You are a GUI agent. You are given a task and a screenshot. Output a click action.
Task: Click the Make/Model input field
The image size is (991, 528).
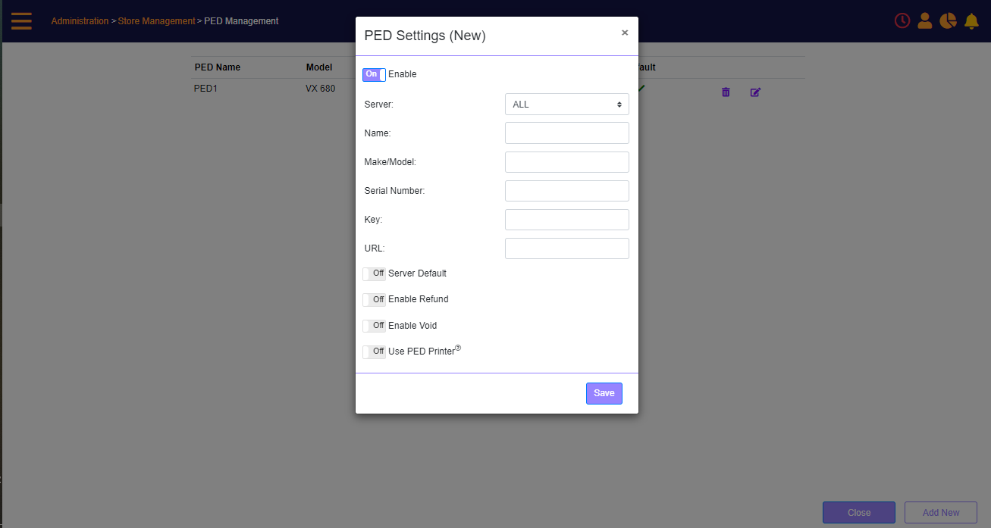coord(567,162)
